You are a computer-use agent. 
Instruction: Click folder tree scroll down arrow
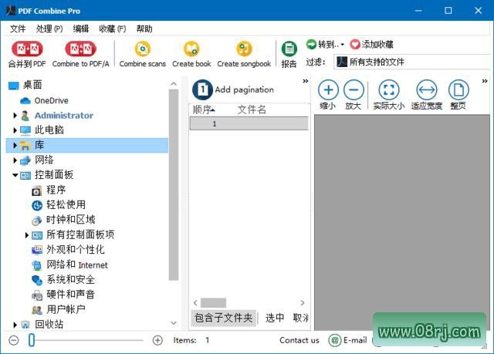[174, 323]
